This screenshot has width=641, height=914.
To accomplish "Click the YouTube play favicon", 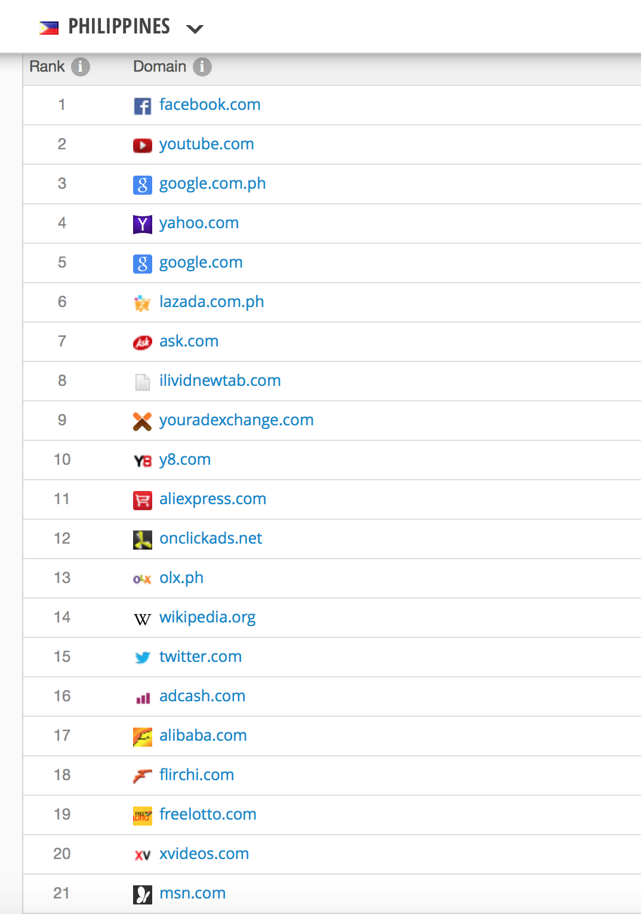I will point(142,145).
